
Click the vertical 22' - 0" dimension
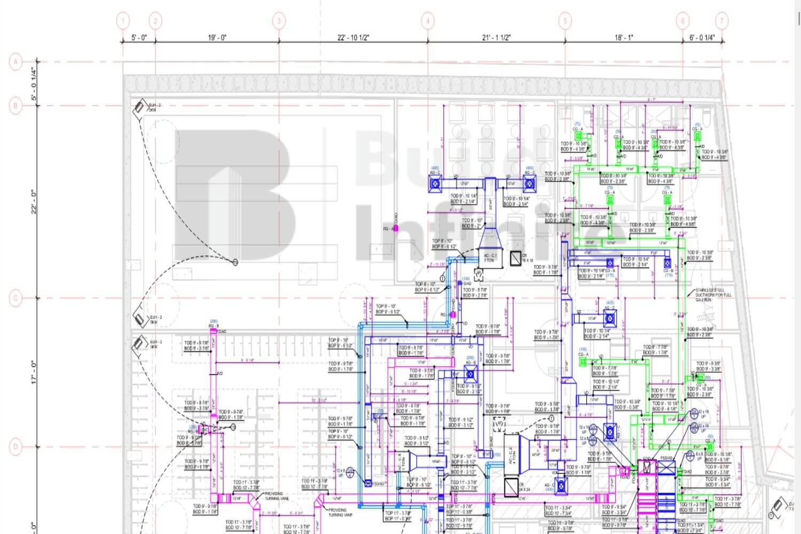pos(34,201)
